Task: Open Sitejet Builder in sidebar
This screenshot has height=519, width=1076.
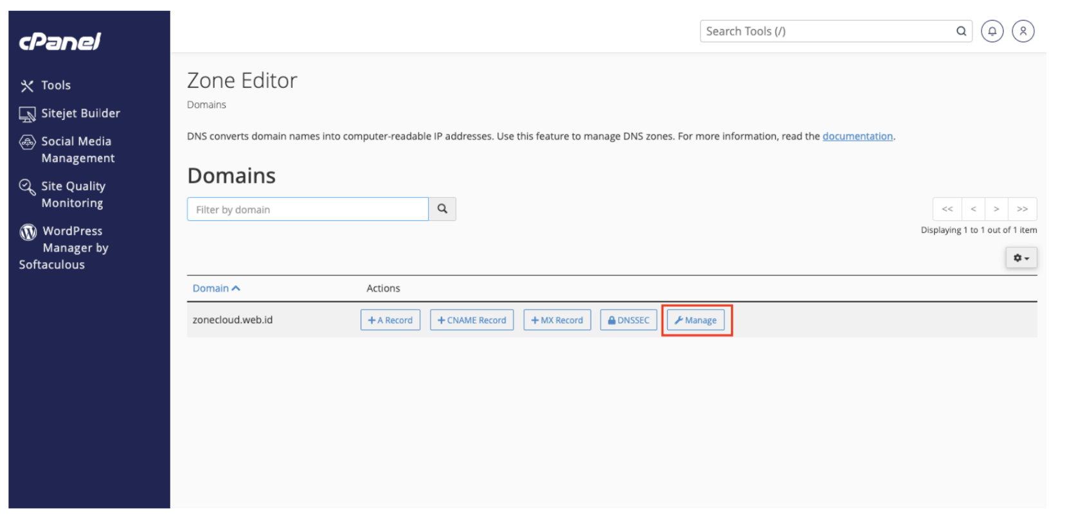Action: point(69,114)
